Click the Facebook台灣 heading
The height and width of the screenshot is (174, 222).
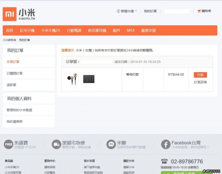tap(186, 143)
